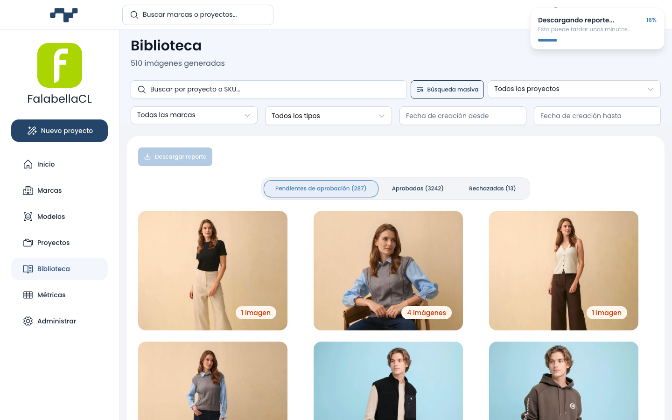The height and width of the screenshot is (420, 672).
Task: Open the white vest brown pants thumbnail
Action: point(564,271)
